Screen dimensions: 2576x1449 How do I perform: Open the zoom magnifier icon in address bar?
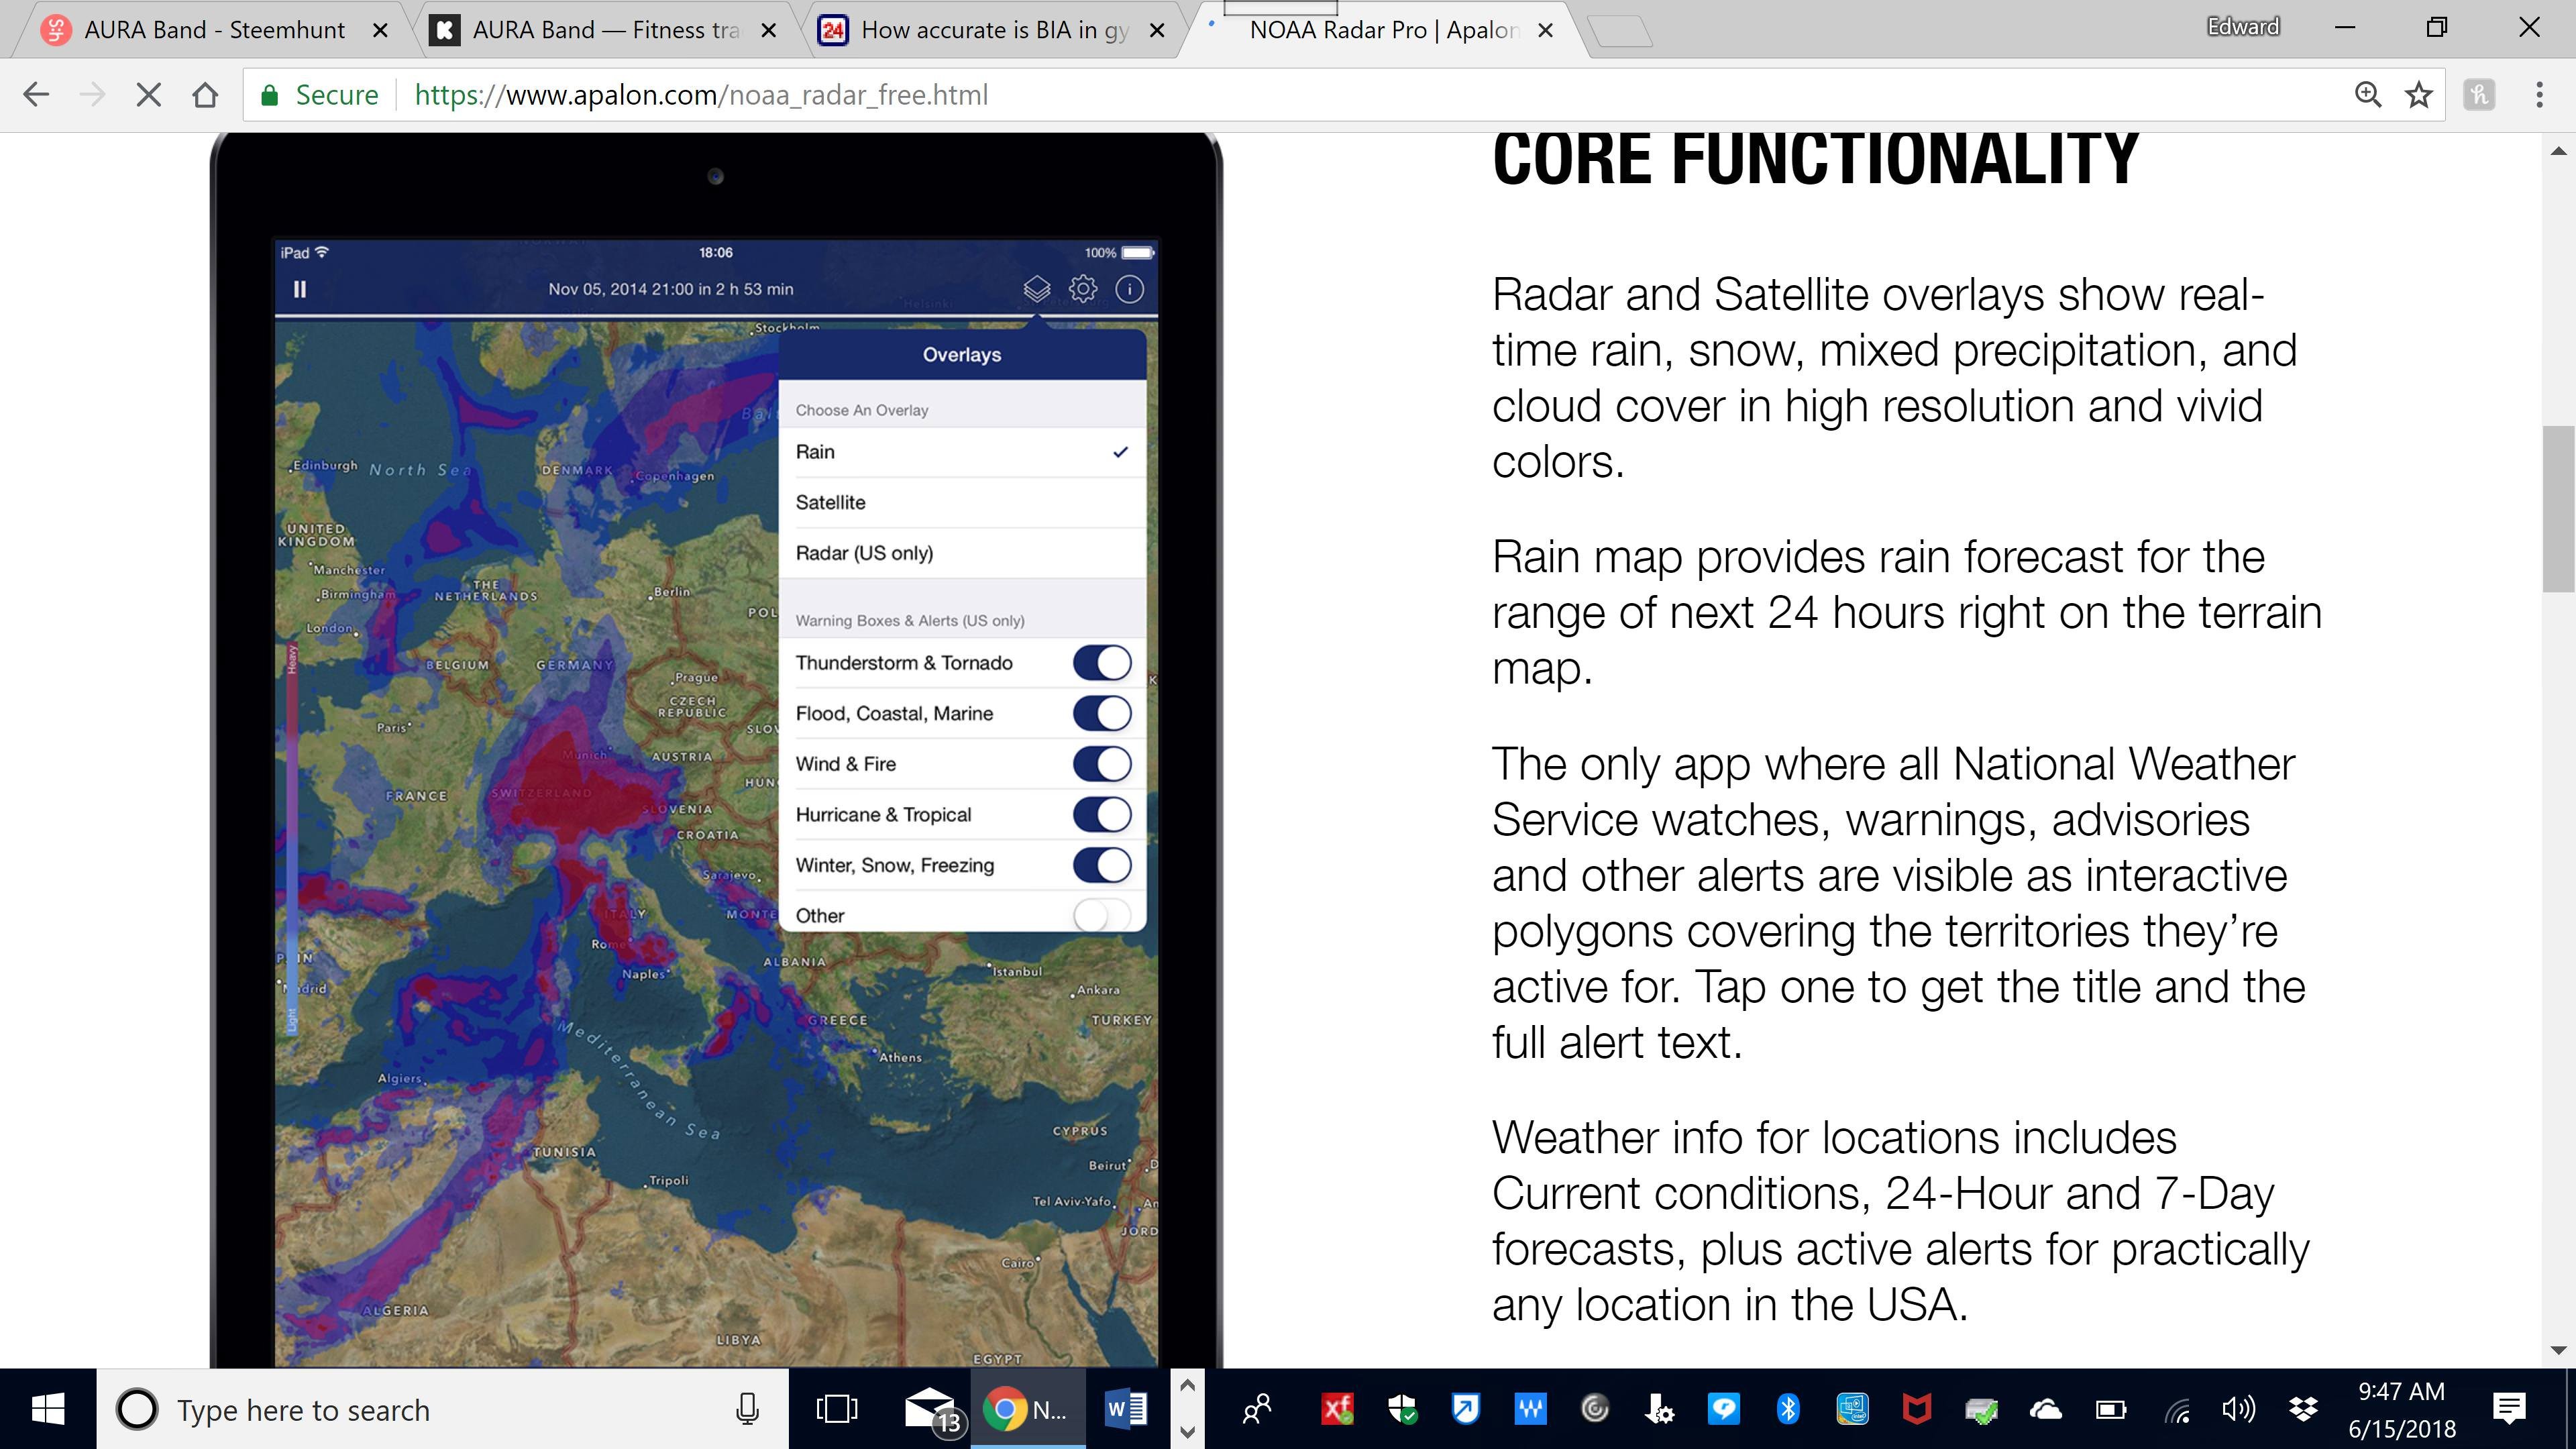(2367, 95)
